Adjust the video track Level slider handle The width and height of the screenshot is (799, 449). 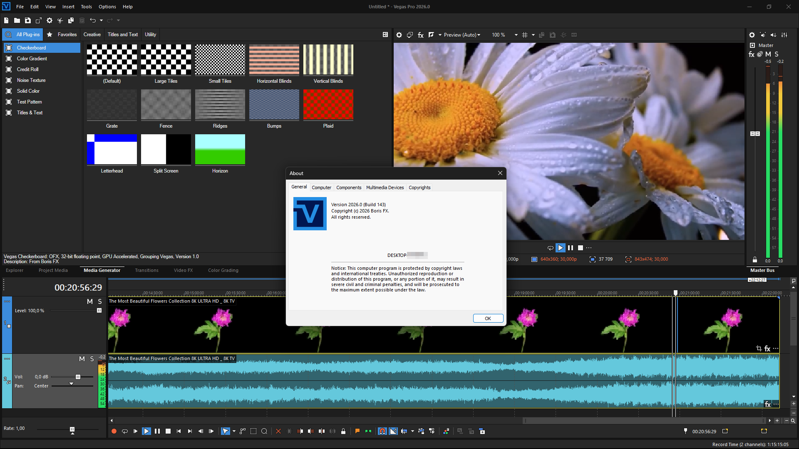[x=99, y=311]
